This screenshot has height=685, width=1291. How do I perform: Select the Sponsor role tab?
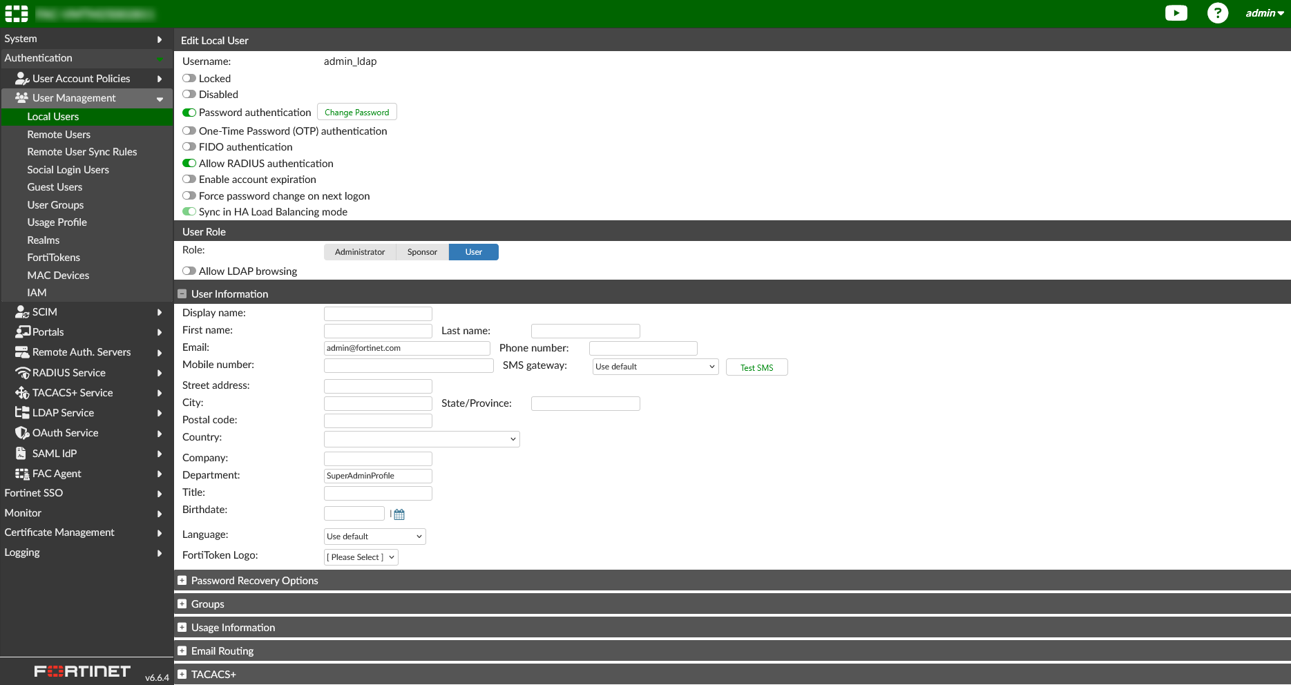click(422, 252)
